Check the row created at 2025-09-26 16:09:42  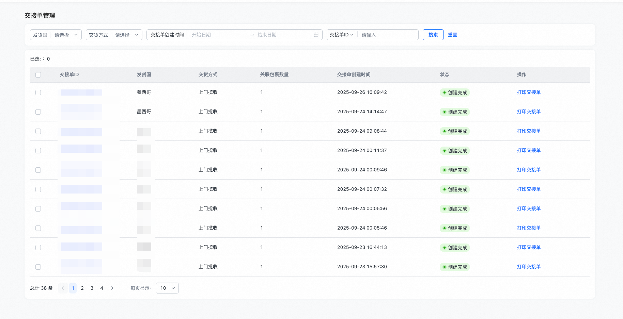tap(38, 93)
